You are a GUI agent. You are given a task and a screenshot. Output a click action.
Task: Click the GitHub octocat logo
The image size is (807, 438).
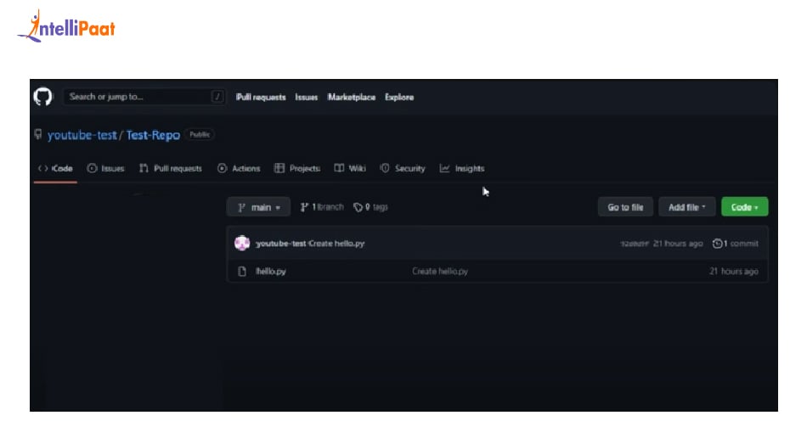(x=42, y=97)
